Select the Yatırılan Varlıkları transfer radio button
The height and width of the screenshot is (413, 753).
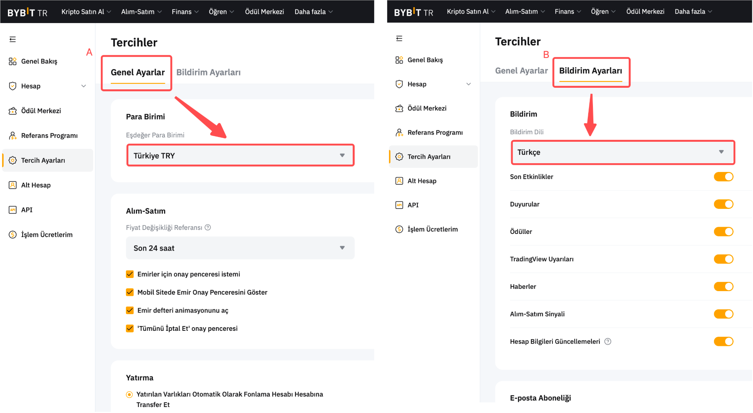click(x=129, y=395)
